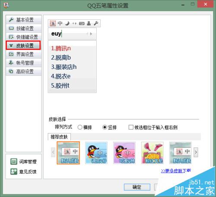Open 帐号管理 in the sidebar
This screenshot has height=197, width=216.
[24, 63]
